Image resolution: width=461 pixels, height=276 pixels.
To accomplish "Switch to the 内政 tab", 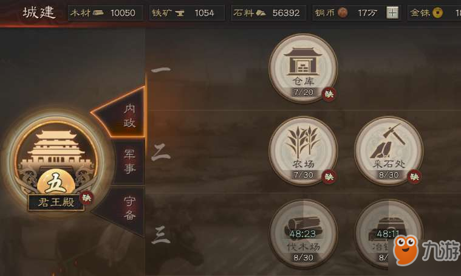I will tap(129, 116).
